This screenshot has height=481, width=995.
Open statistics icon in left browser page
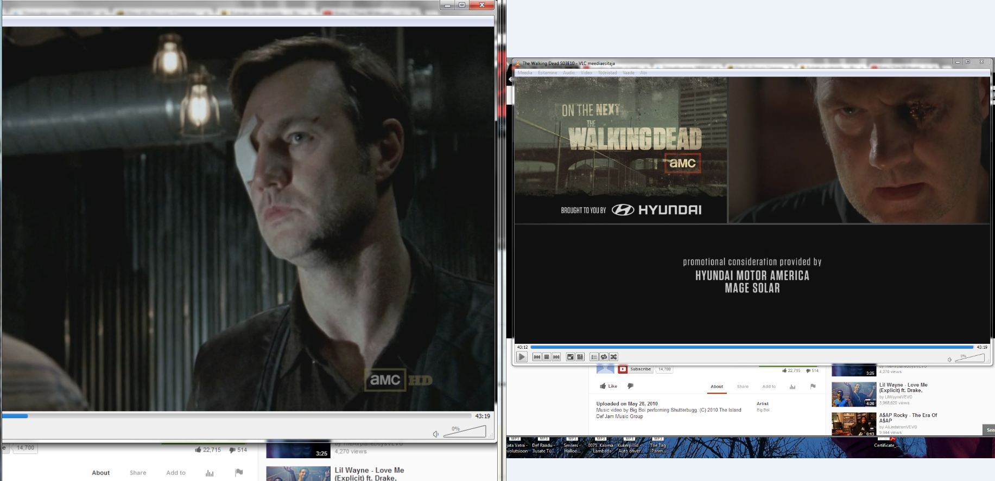coord(210,473)
